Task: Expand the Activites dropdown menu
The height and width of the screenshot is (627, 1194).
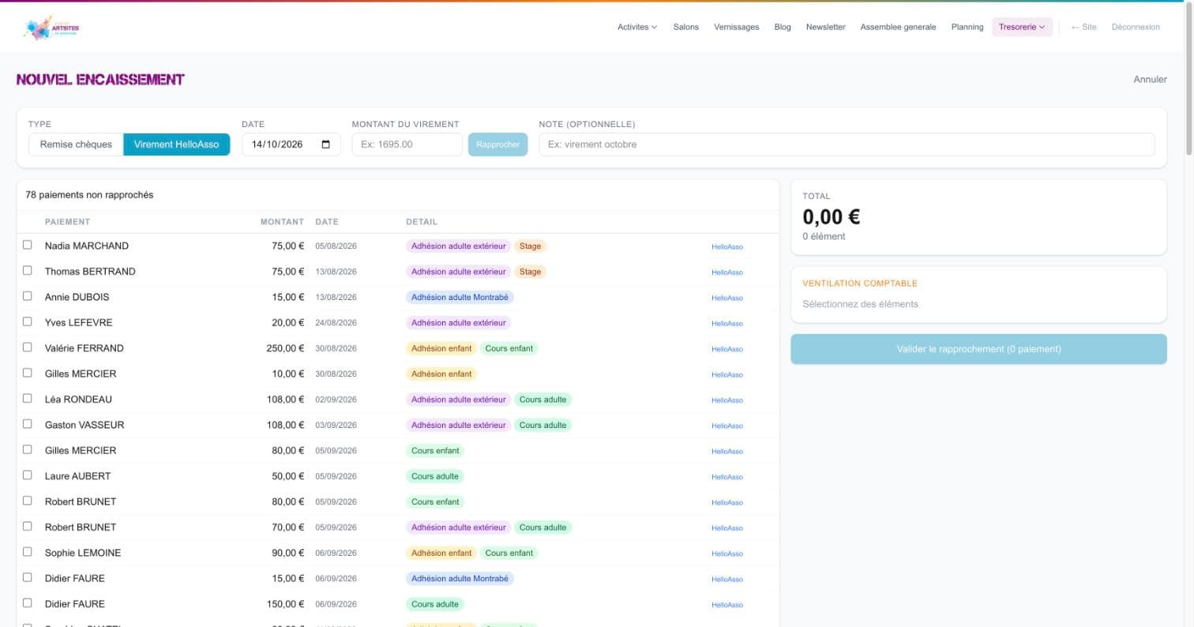Action: [x=637, y=27]
